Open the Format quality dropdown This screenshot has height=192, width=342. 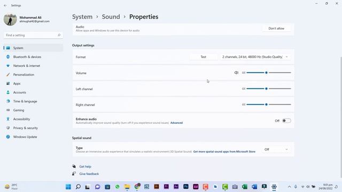pos(255,57)
